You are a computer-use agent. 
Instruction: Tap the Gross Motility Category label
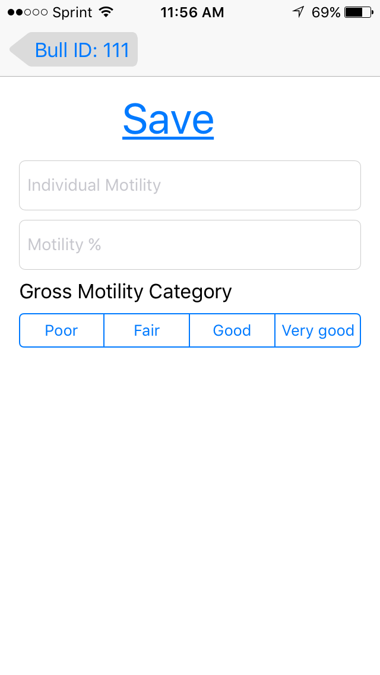point(126,292)
